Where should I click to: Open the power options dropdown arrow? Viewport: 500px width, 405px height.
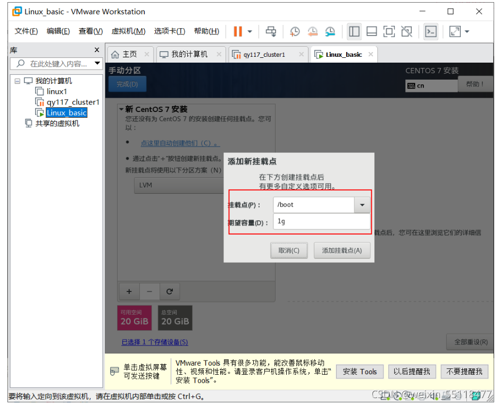(x=250, y=31)
